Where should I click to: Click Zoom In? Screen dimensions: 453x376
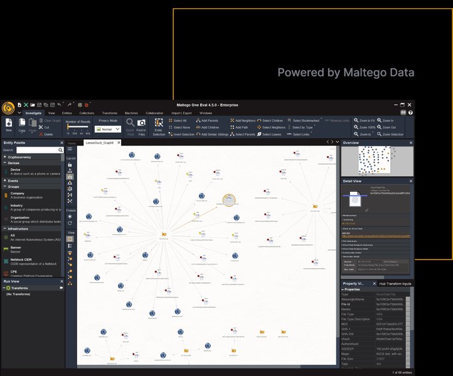click(385, 120)
